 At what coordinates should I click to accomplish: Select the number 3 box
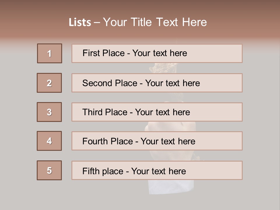click(49, 112)
